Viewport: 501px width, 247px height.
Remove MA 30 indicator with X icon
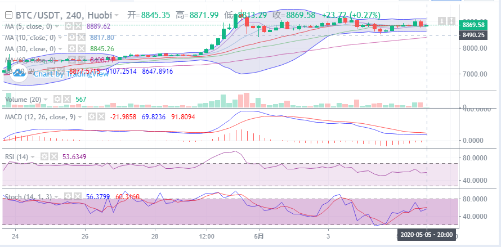(x=82, y=49)
